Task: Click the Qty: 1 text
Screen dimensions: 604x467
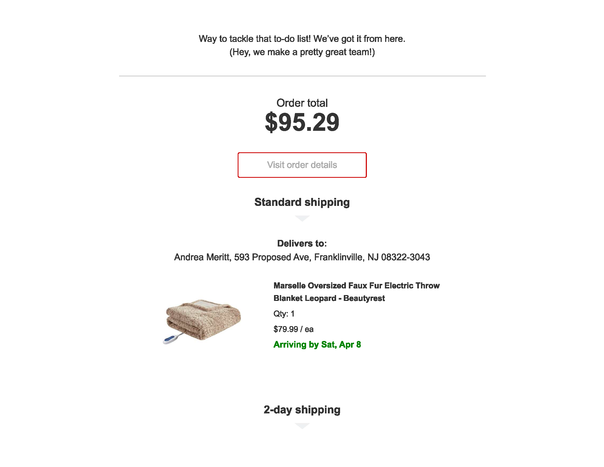Action: pos(284,314)
